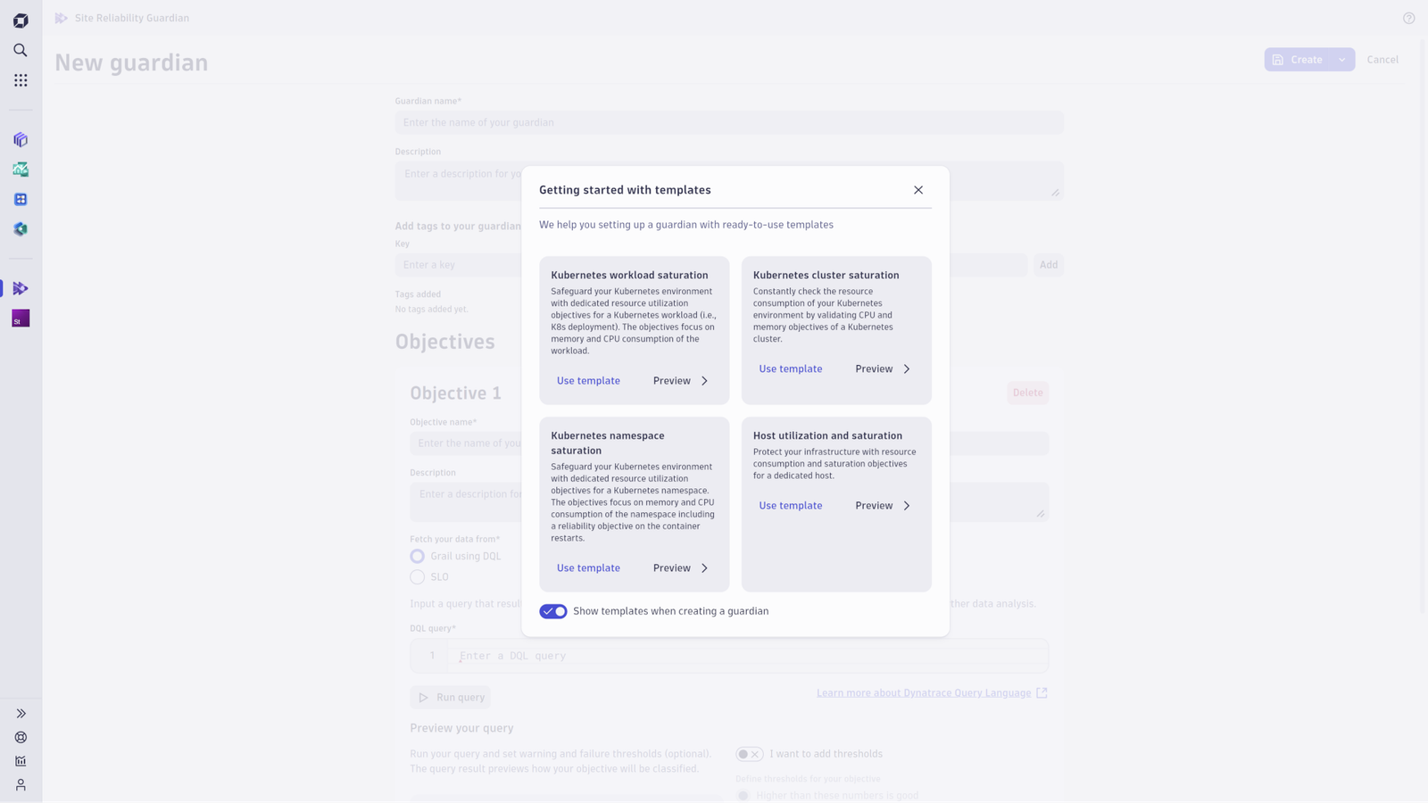Click Cancel in the page header
This screenshot has width=1428, height=803.
point(1382,60)
